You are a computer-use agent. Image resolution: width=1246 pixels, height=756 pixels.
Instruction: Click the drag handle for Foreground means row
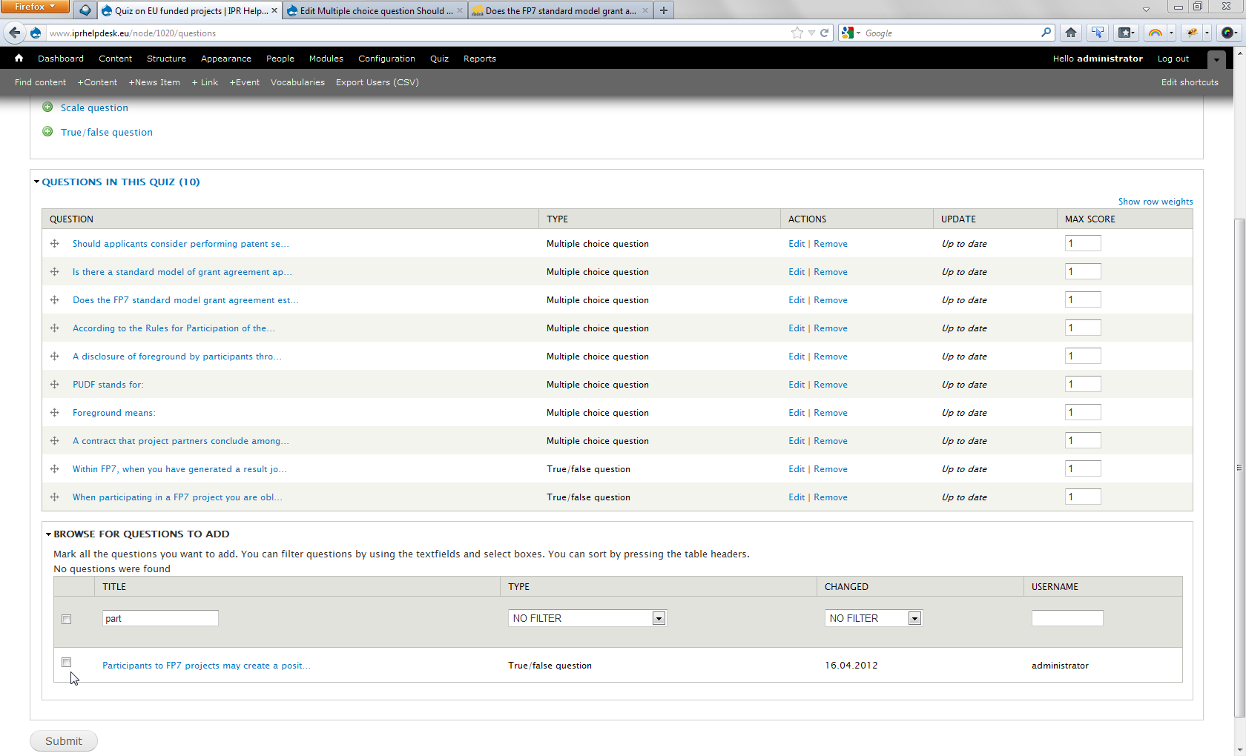(55, 413)
